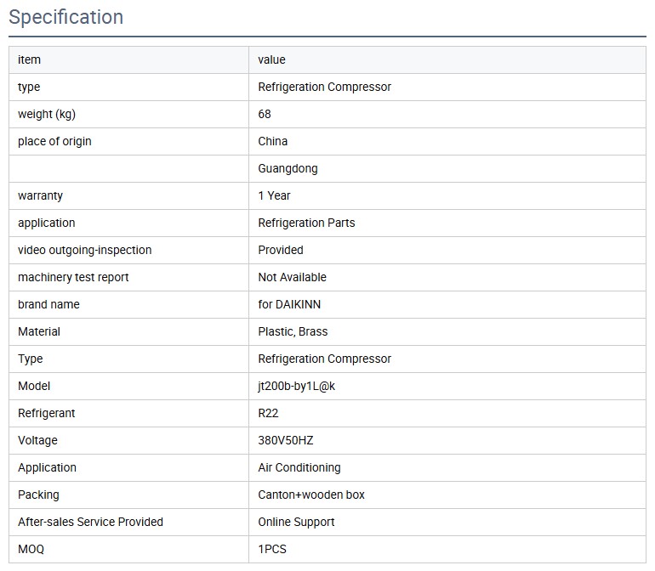Select 'Not Available' machinery test report value
Screen dimensions: 655x571
click(292, 277)
